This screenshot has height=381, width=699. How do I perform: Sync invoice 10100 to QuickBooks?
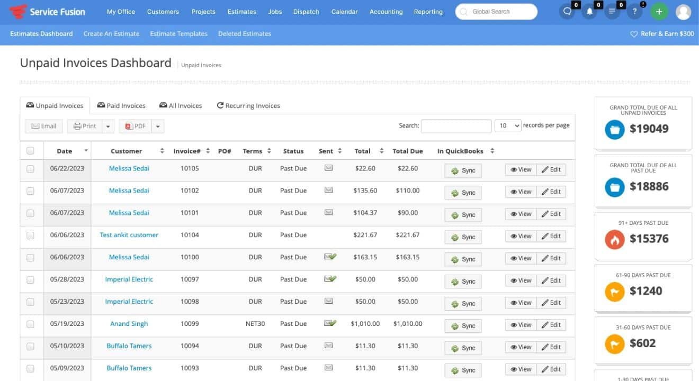(x=463, y=259)
